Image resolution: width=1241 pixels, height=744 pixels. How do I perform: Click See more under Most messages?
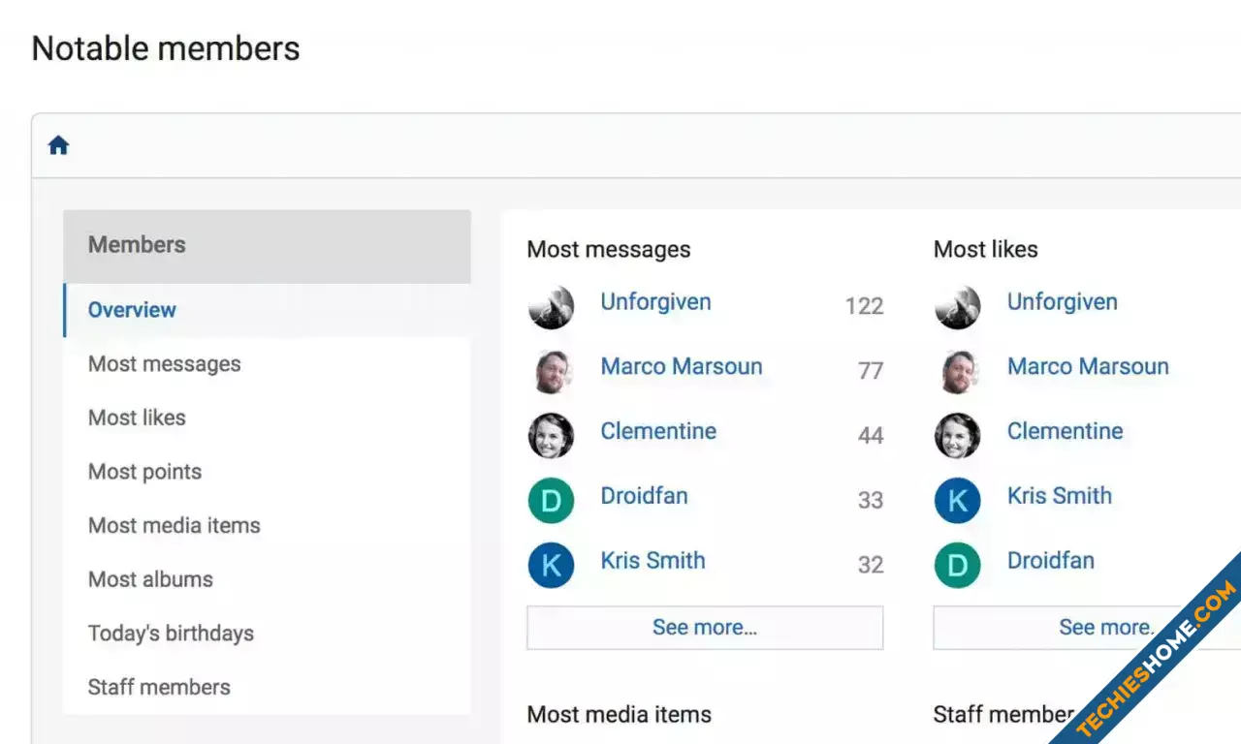(x=705, y=628)
